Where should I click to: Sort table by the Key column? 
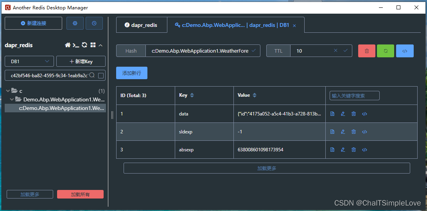tap(192, 95)
